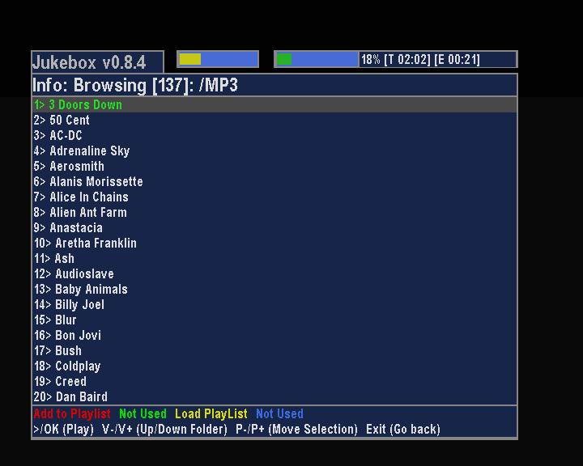583x466 pixels.
Task: Select the Creed entry
Action: pos(274,381)
